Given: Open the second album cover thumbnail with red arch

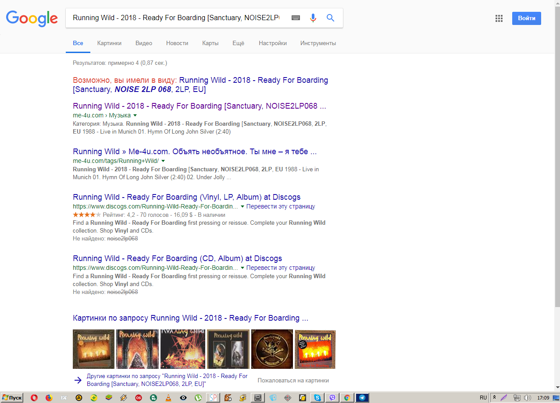Looking at the screenshot, I should click(137, 349).
